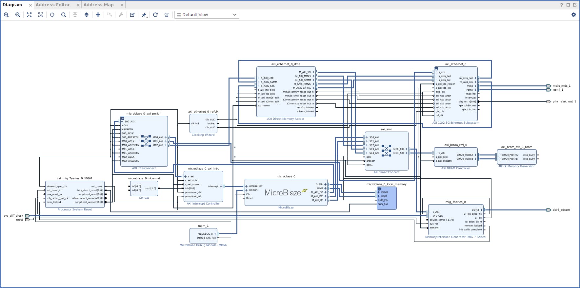Click the Memory Interface Generator label

[456, 237]
